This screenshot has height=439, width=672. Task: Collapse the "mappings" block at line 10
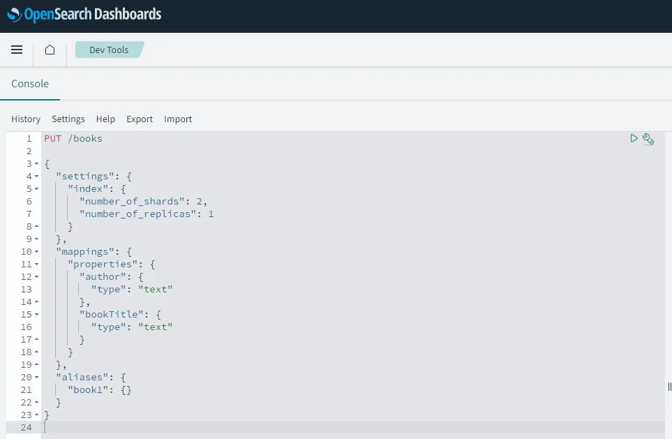pyautogui.click(x=36, y=252)
